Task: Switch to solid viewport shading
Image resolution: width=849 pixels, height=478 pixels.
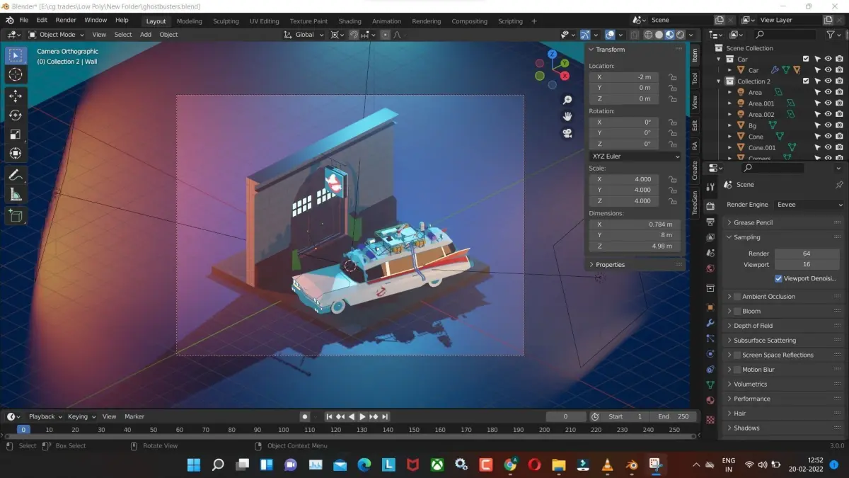Action: tap(659, 35)
